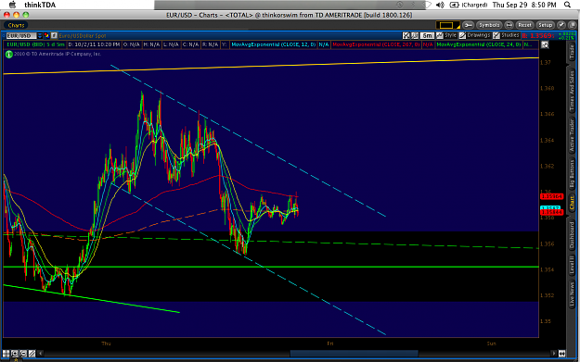
Task: Open the Drawings menu
Action: pos(474,35)
